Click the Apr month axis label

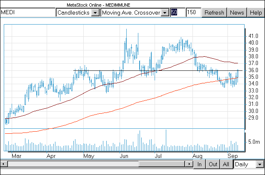click(51, 156)
